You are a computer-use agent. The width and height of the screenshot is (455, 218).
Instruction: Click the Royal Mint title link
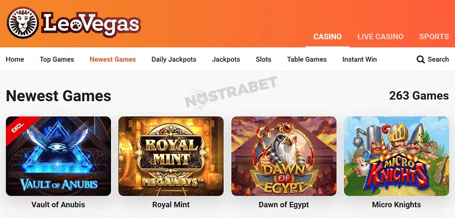coord(171,204)
